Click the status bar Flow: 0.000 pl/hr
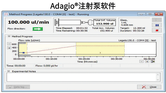Viewport: 166px width, 93px height. point(47,66)
